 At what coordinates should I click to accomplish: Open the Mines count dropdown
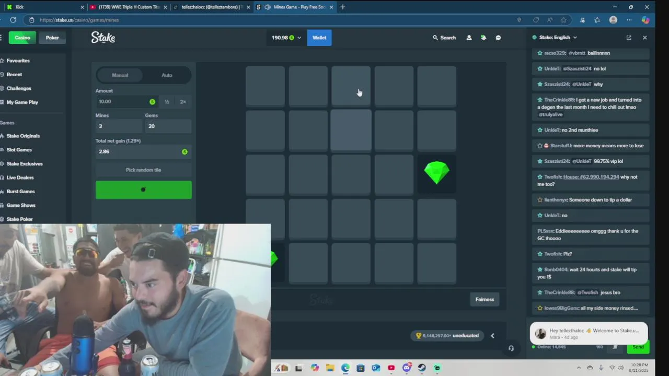point(119,126)
